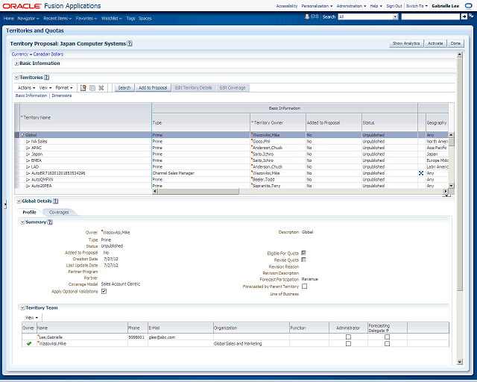Open the Favorites menu
This screenshot has width=477, height=382.
pos(86,18)
